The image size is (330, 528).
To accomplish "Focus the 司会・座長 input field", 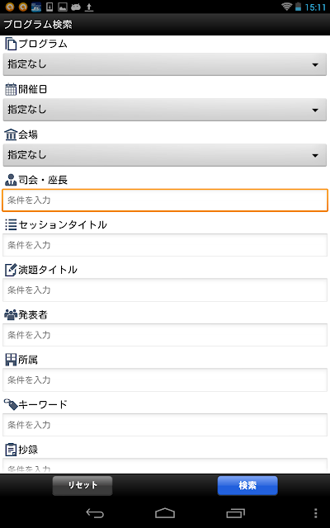I will pos(165,200).
